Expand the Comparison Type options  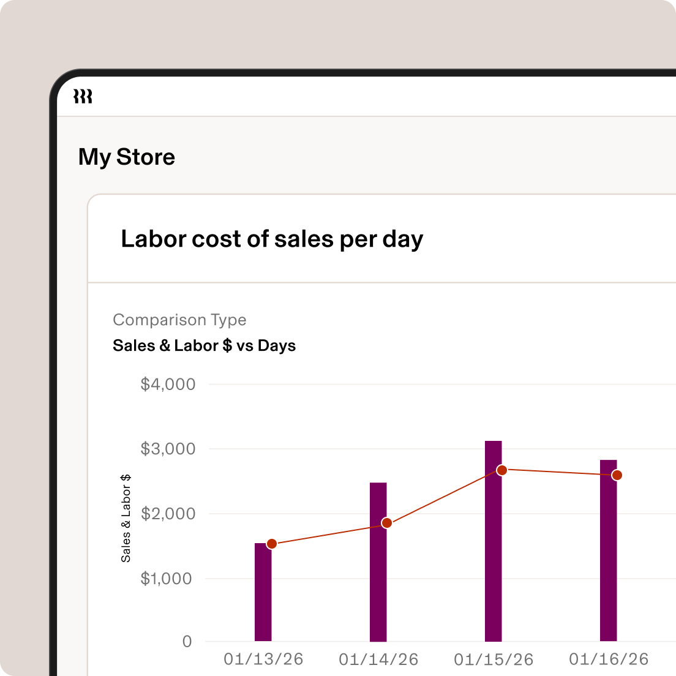click(179, 320)
